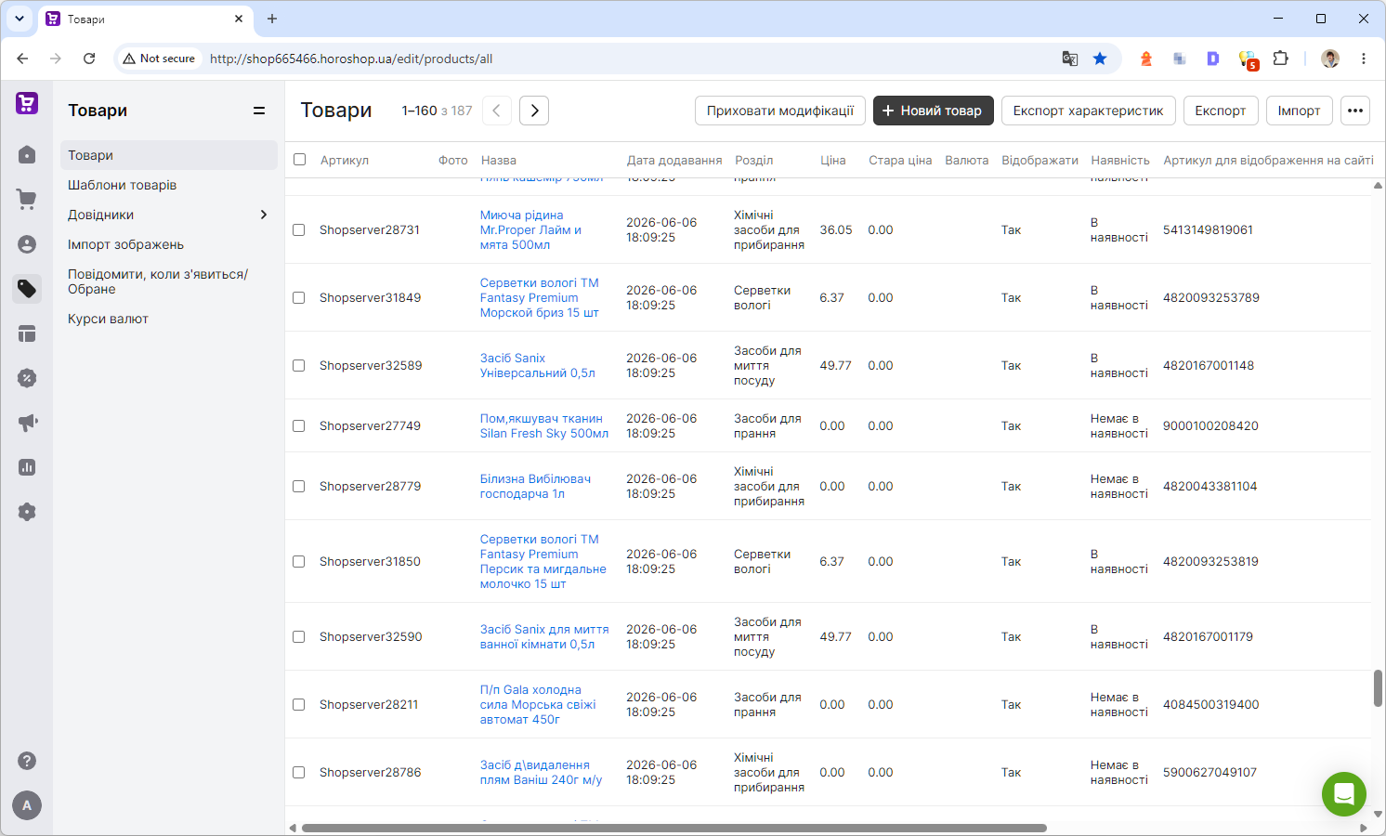1386x836 pixels.
Task: Collapse the Товари side menu via hamburger icon
Action: (259, 111)
